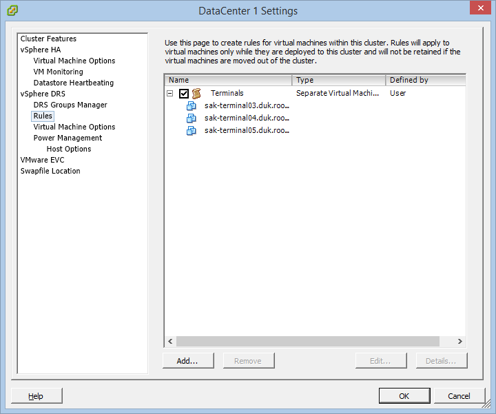The width and height of the screenshot is (496, 414).
Task: Click the Separate Virtual Machi... type cell
Action: tap(337, 93)
